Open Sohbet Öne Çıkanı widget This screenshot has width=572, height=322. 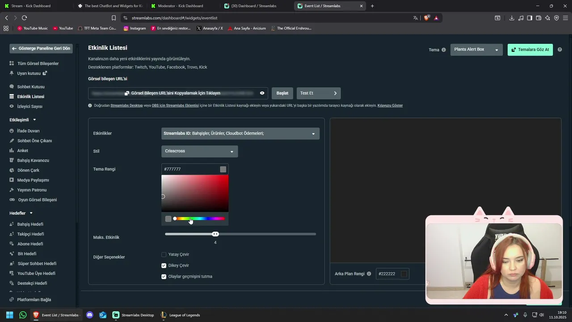pos(34,141)
